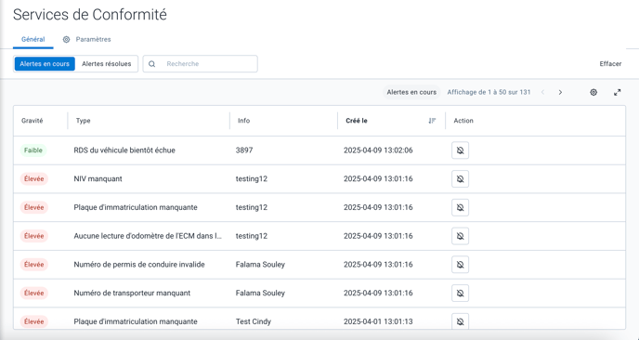Mute the RDS du véhicule bientôt échue alert
The height and width of the screenshot is (340, 639).
coord(460,150)
